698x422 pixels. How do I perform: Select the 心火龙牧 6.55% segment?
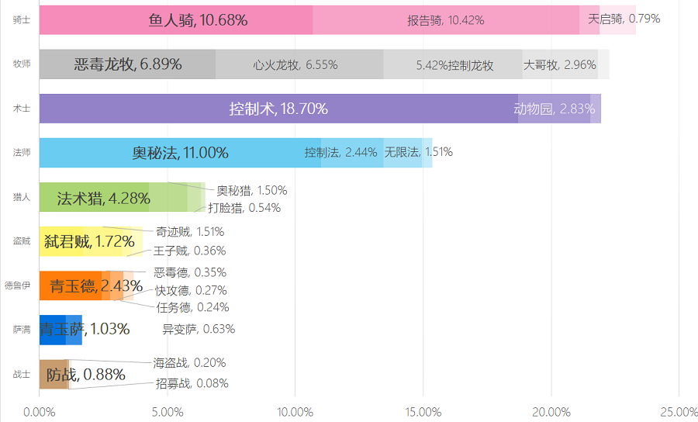[x=299, y=64]
